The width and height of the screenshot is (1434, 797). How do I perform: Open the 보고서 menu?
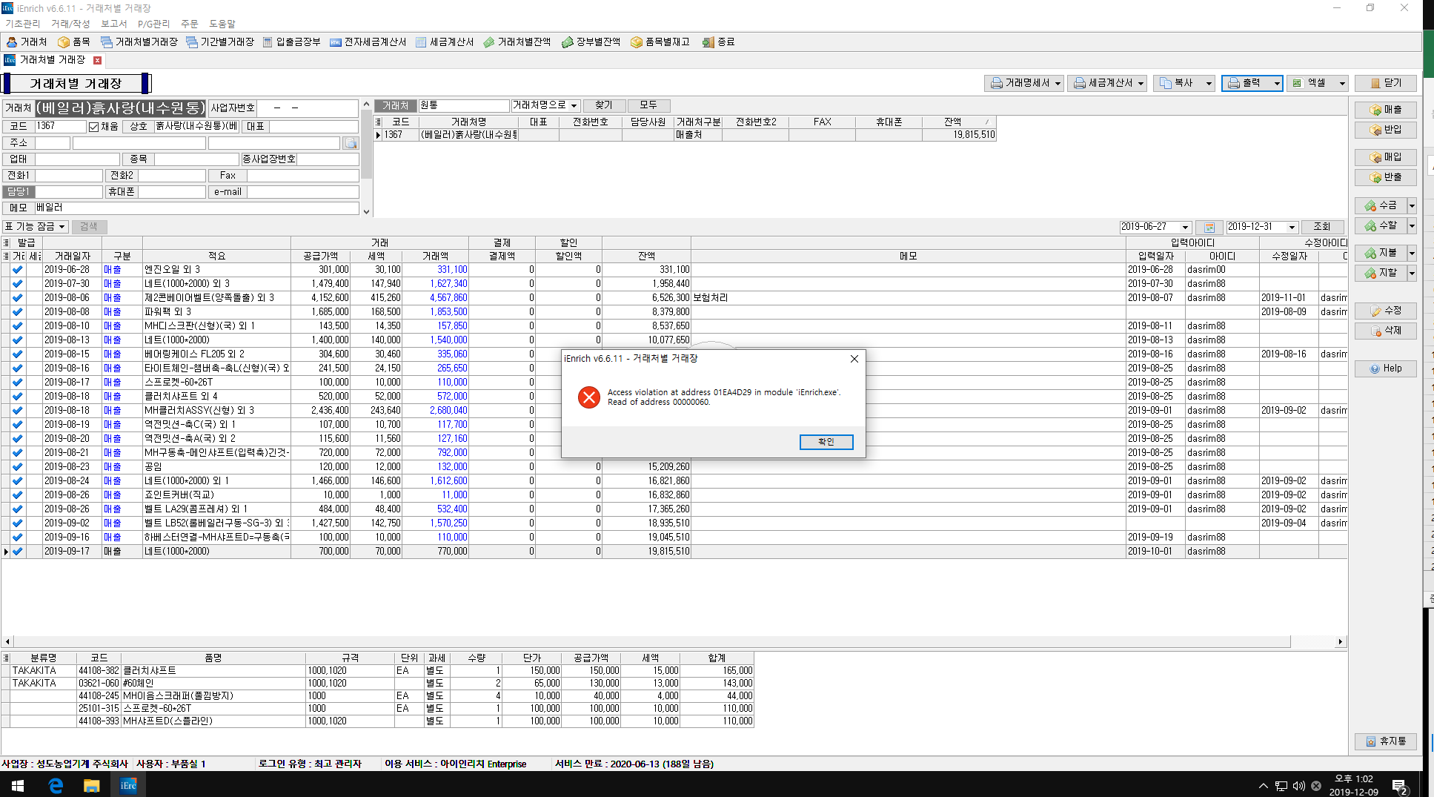pos(113,24)
